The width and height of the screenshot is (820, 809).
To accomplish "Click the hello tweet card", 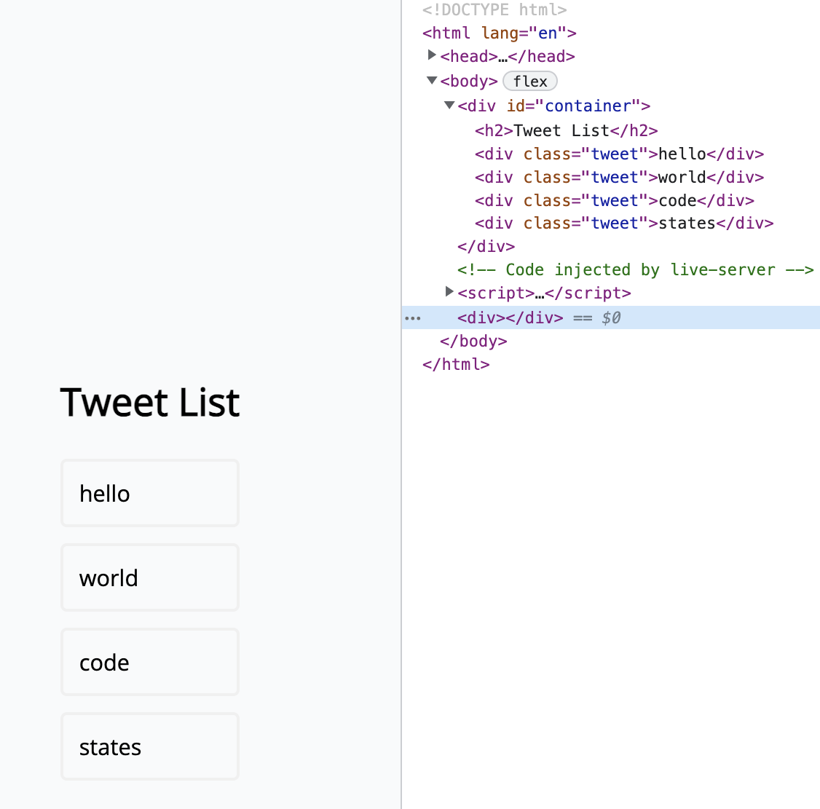I will tap(150, 493).
